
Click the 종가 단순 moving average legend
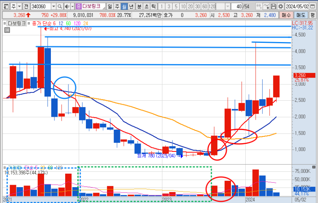(42, 23)
